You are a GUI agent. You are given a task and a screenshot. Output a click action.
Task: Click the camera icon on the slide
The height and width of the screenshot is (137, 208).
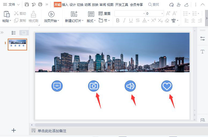[x=94, y=86]
